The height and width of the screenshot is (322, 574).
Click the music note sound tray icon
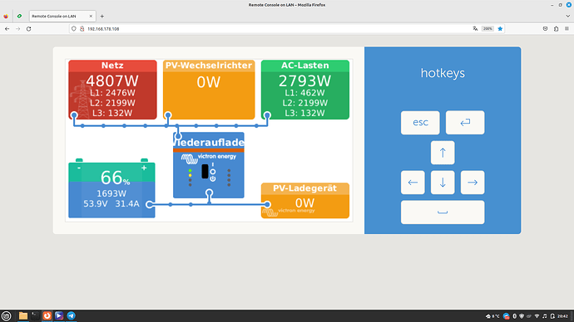click(545, 316)
